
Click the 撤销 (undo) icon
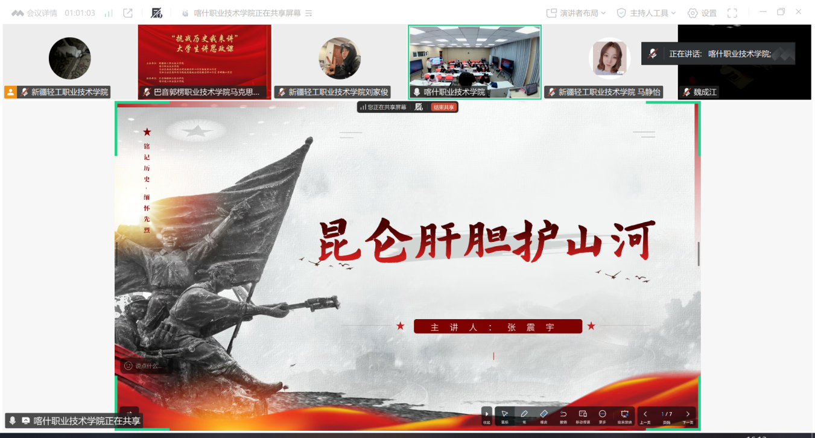(x=563, y=414)
